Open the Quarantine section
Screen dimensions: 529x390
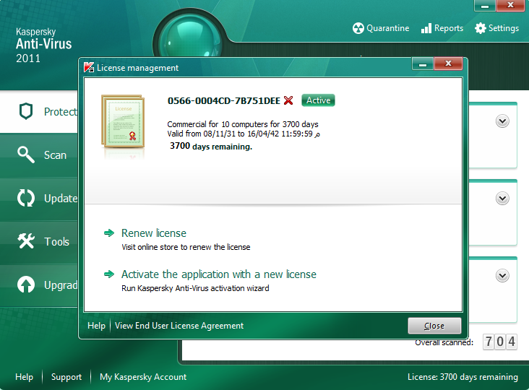[x=381, y=28]
